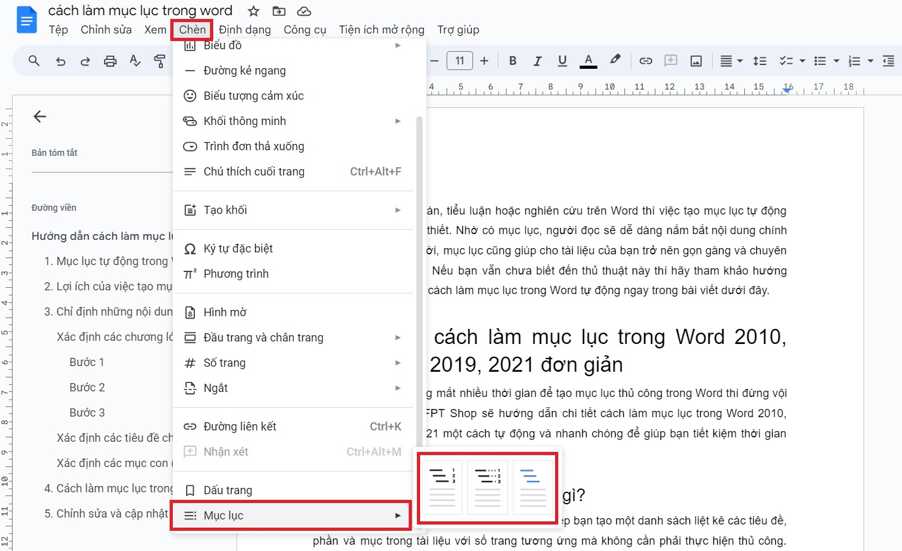Click the search menus magnifier icon
The height and width of the screenshot is (551, 902).
click(x=34, y=61)
